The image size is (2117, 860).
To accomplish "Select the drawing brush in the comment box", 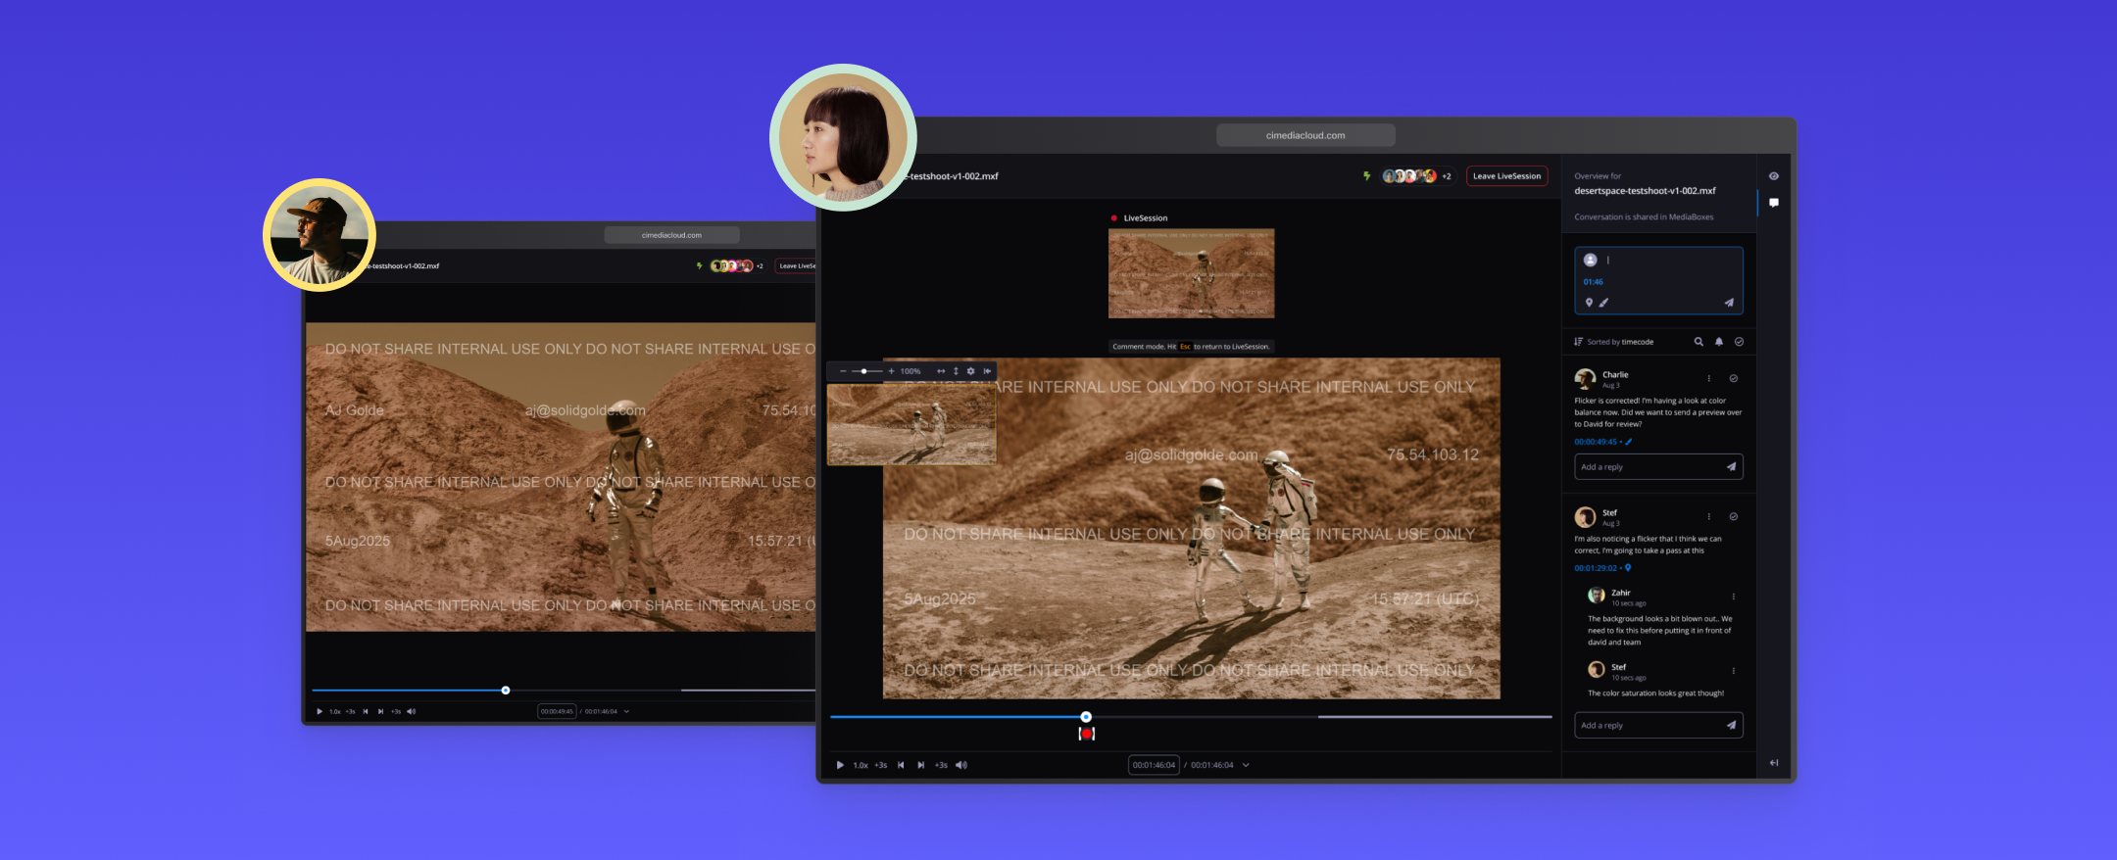I will (x=1603, y=303).
